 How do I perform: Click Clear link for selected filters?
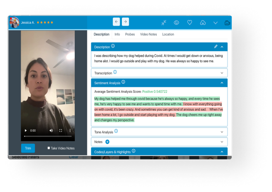pos(74,157)
